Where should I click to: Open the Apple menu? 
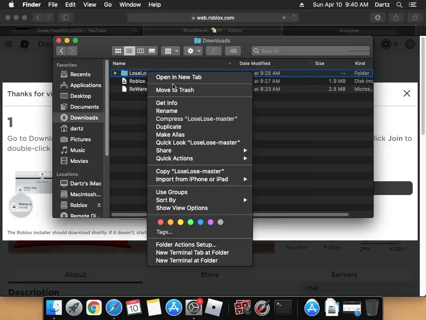tap(11, 5)
